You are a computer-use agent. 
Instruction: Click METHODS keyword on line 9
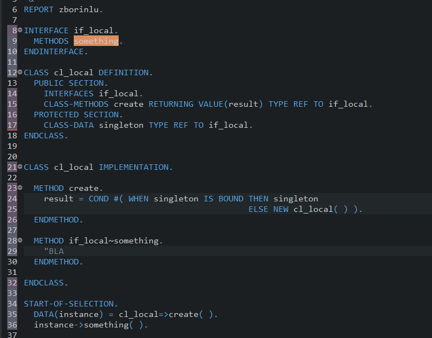click(51, 41)
